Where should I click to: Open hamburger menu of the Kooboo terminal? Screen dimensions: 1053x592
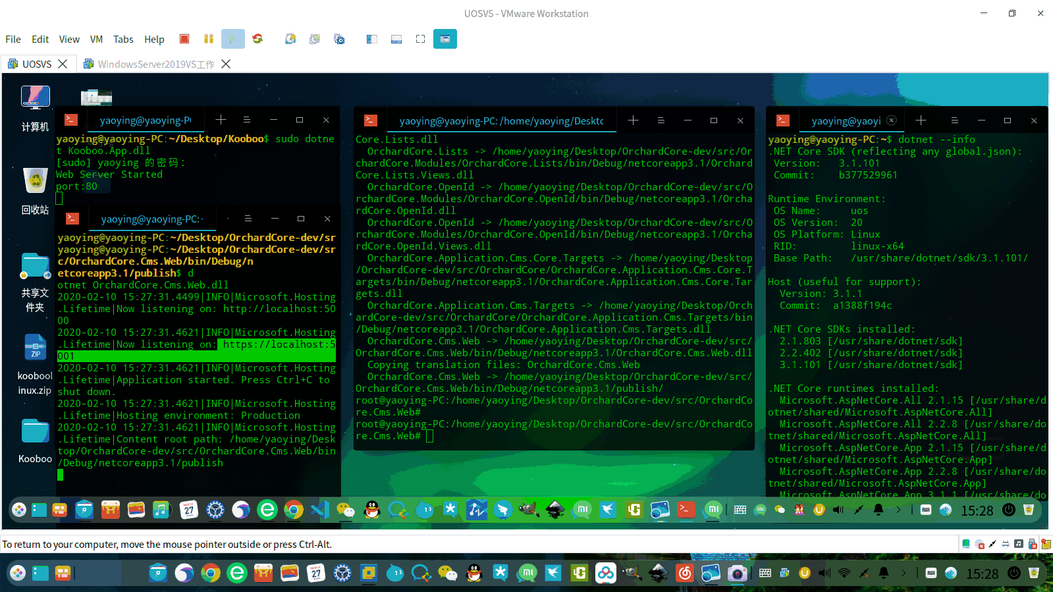tap(247, 120)
